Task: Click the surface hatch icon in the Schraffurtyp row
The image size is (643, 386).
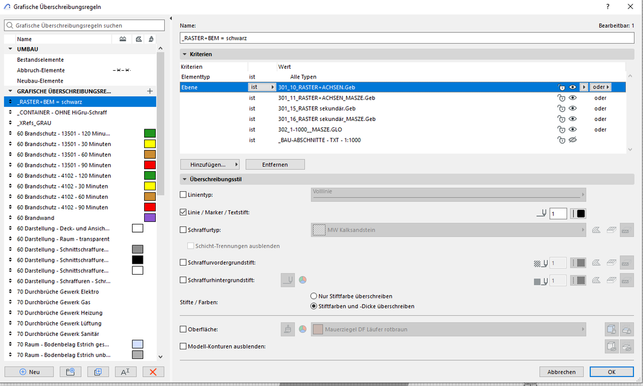Action: pyautogui.click(x=611, y=230)
